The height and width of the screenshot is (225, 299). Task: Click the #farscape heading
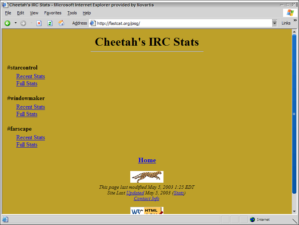(x=20, y=129)
